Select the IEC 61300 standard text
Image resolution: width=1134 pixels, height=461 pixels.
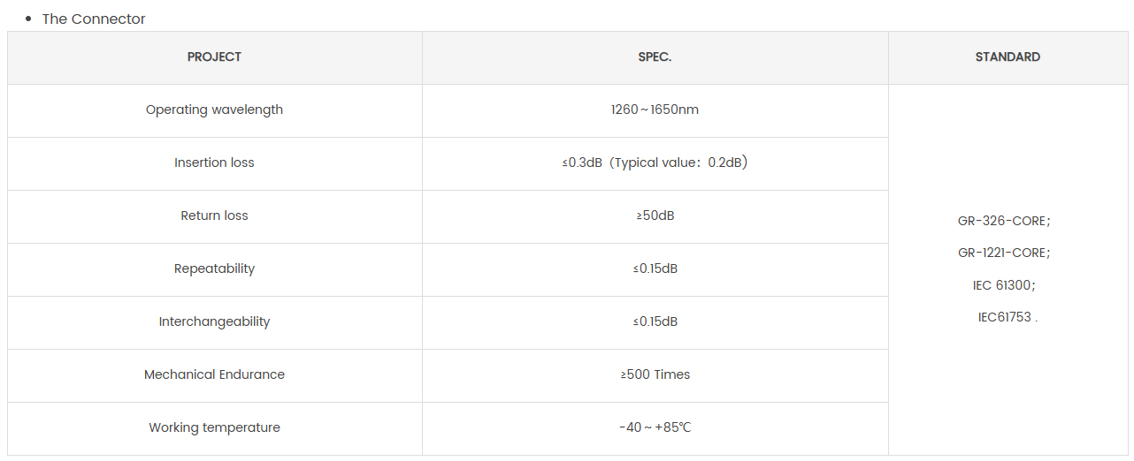pyautogui.click(x=1003, y=285)
